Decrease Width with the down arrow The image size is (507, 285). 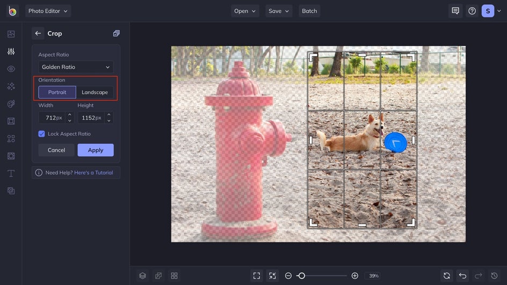(69, 121)
